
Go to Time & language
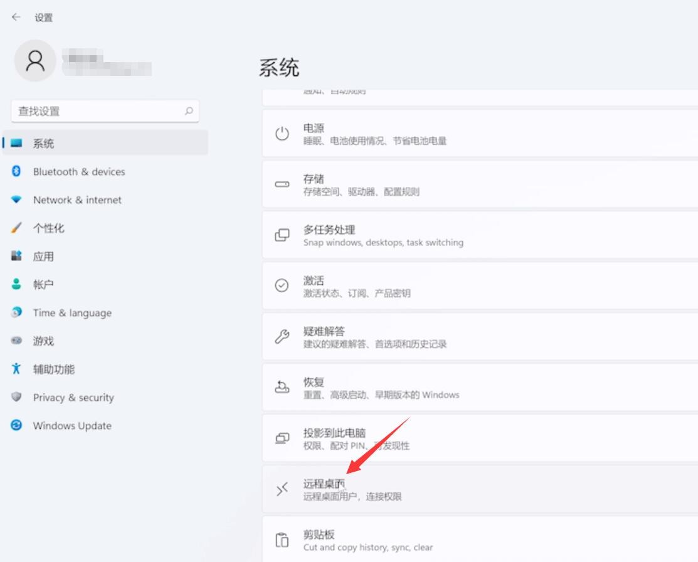click(x=72, y=313)
